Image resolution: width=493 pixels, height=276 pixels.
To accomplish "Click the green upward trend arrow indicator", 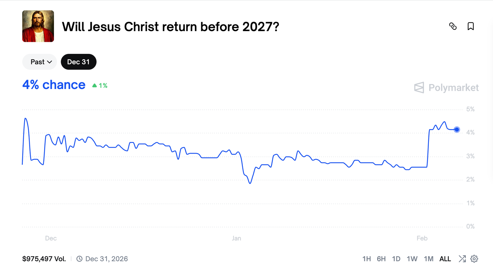I will 95,85.
